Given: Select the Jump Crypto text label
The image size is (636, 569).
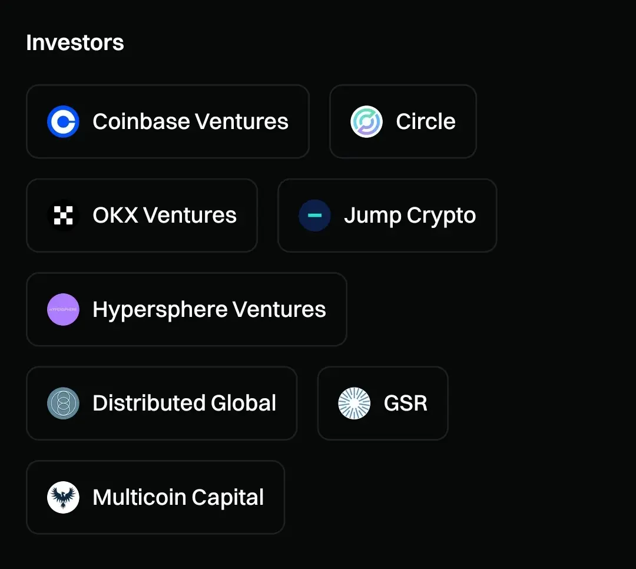Looking at the screenshot, I should point(410,216).
